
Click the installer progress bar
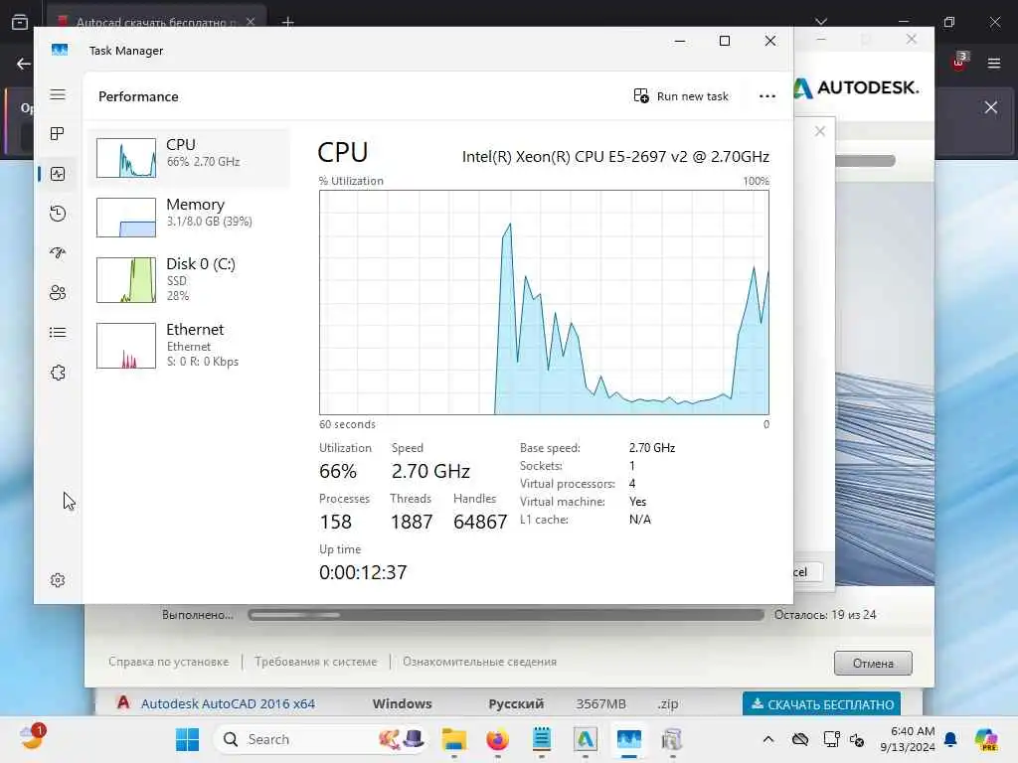506,615
